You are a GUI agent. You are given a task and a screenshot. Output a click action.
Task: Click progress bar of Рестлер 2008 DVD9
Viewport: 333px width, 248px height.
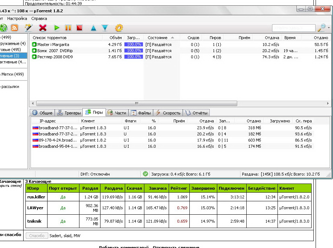[133, 57]
